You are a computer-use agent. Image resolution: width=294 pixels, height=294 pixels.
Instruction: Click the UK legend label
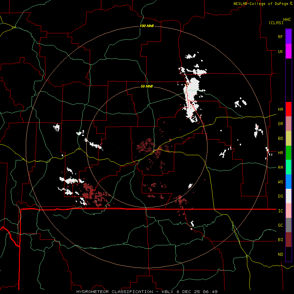280,51
